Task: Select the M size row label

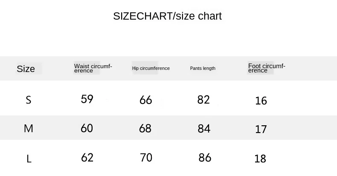Action: [x=29, y=129]
